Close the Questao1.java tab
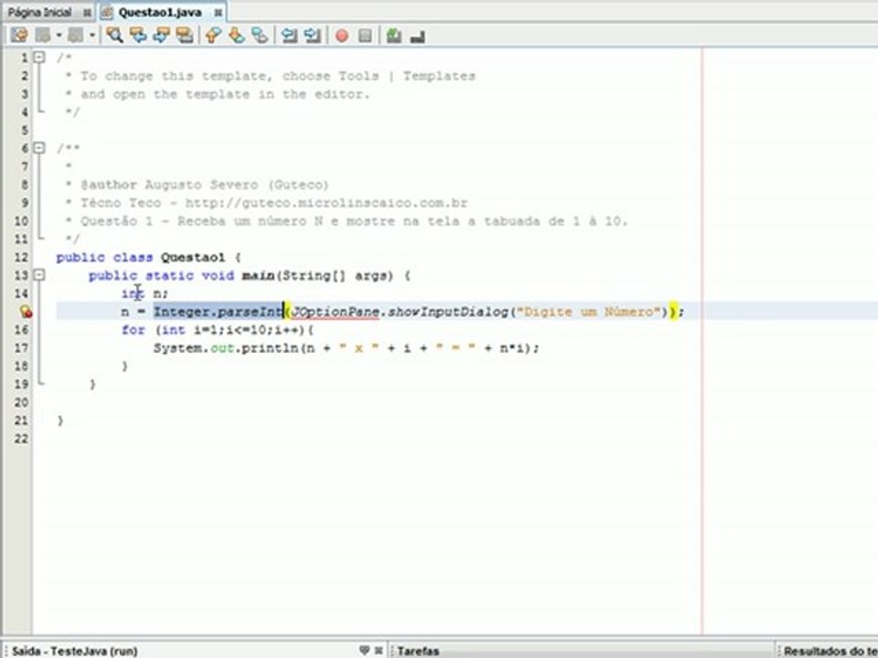Viewport: 878px width, 658px height. point(218,13)
